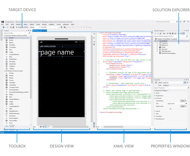Select SplashScreenImage.jpg in Solution Explorer
The width and height of the screenshot is (190, 156).
168,53
